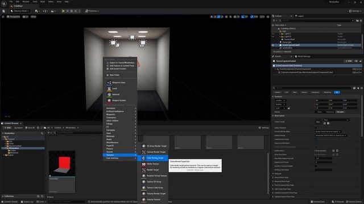
Task: Select Blueprint Class in the context menu
Action: pos(120,83)
